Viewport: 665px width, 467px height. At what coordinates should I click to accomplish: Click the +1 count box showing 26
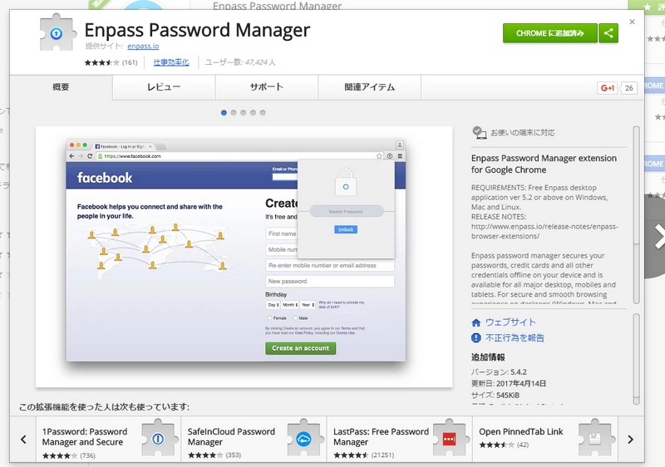tap(628, 88)
